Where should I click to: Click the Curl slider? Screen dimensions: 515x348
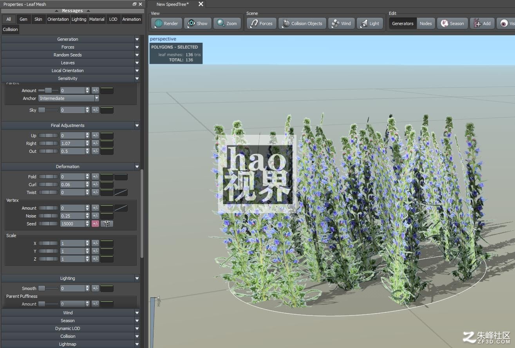point(48,185)
